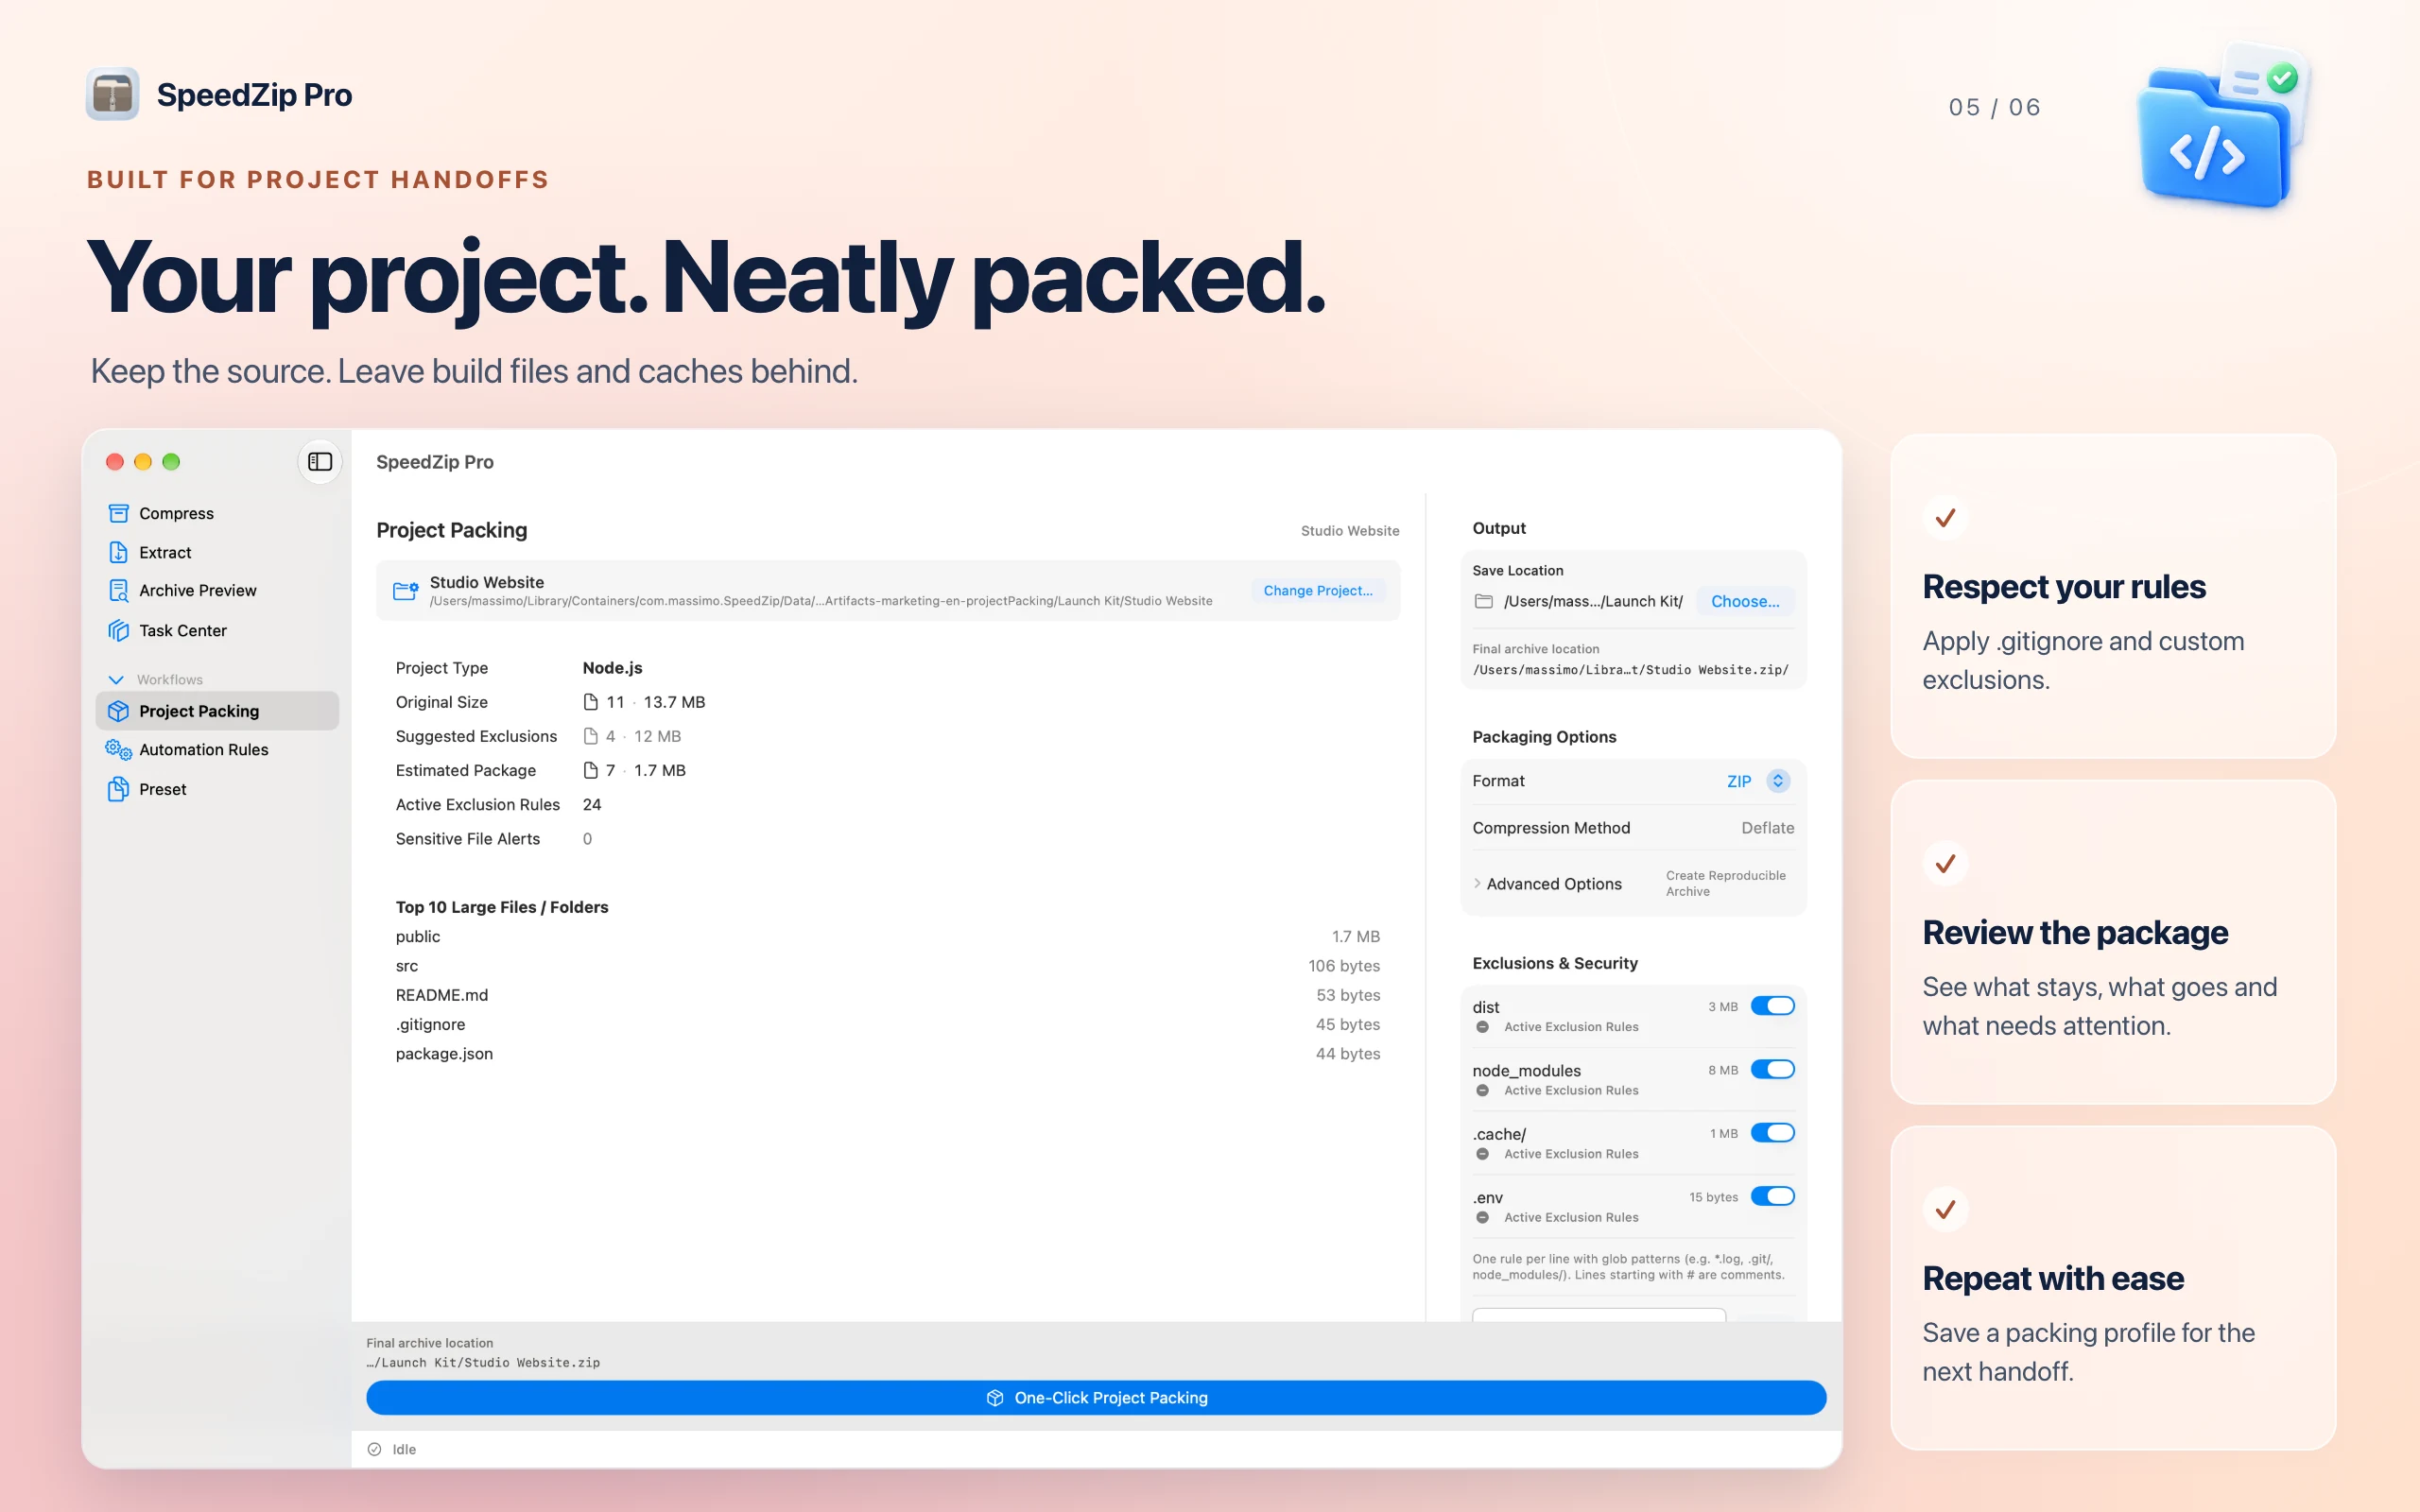Open the Compress section
Image resolution: width=2420 pixels, height=1512 pixels.
217,513
